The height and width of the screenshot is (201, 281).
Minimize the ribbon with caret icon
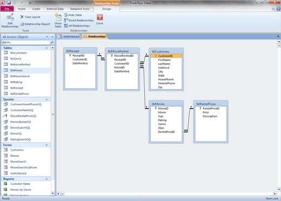click(x=273, y=9)
